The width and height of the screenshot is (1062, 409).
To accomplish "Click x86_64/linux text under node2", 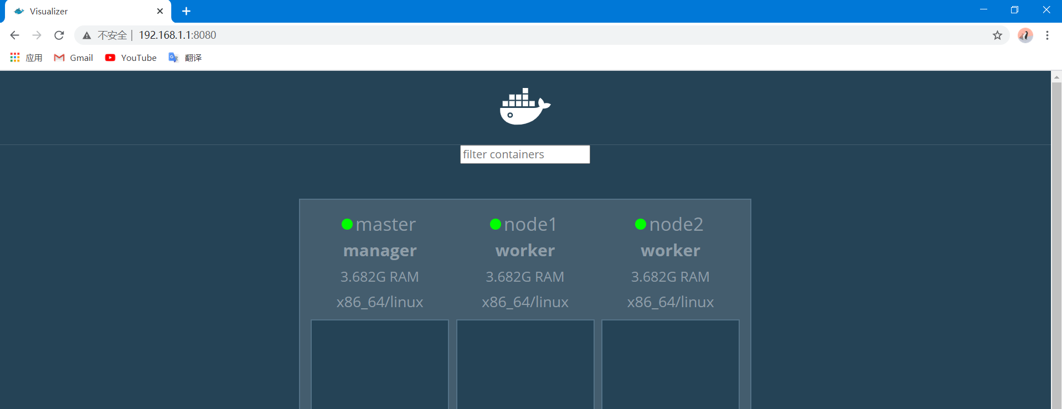I will pyautogui.click(x=671, y=302).
